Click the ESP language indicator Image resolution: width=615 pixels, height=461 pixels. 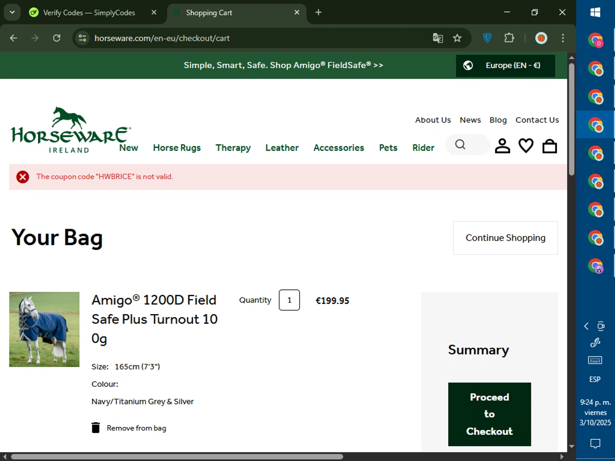595,379
